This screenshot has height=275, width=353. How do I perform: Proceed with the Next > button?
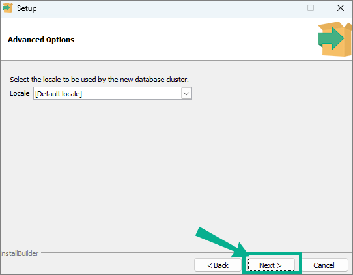(271, 265)
